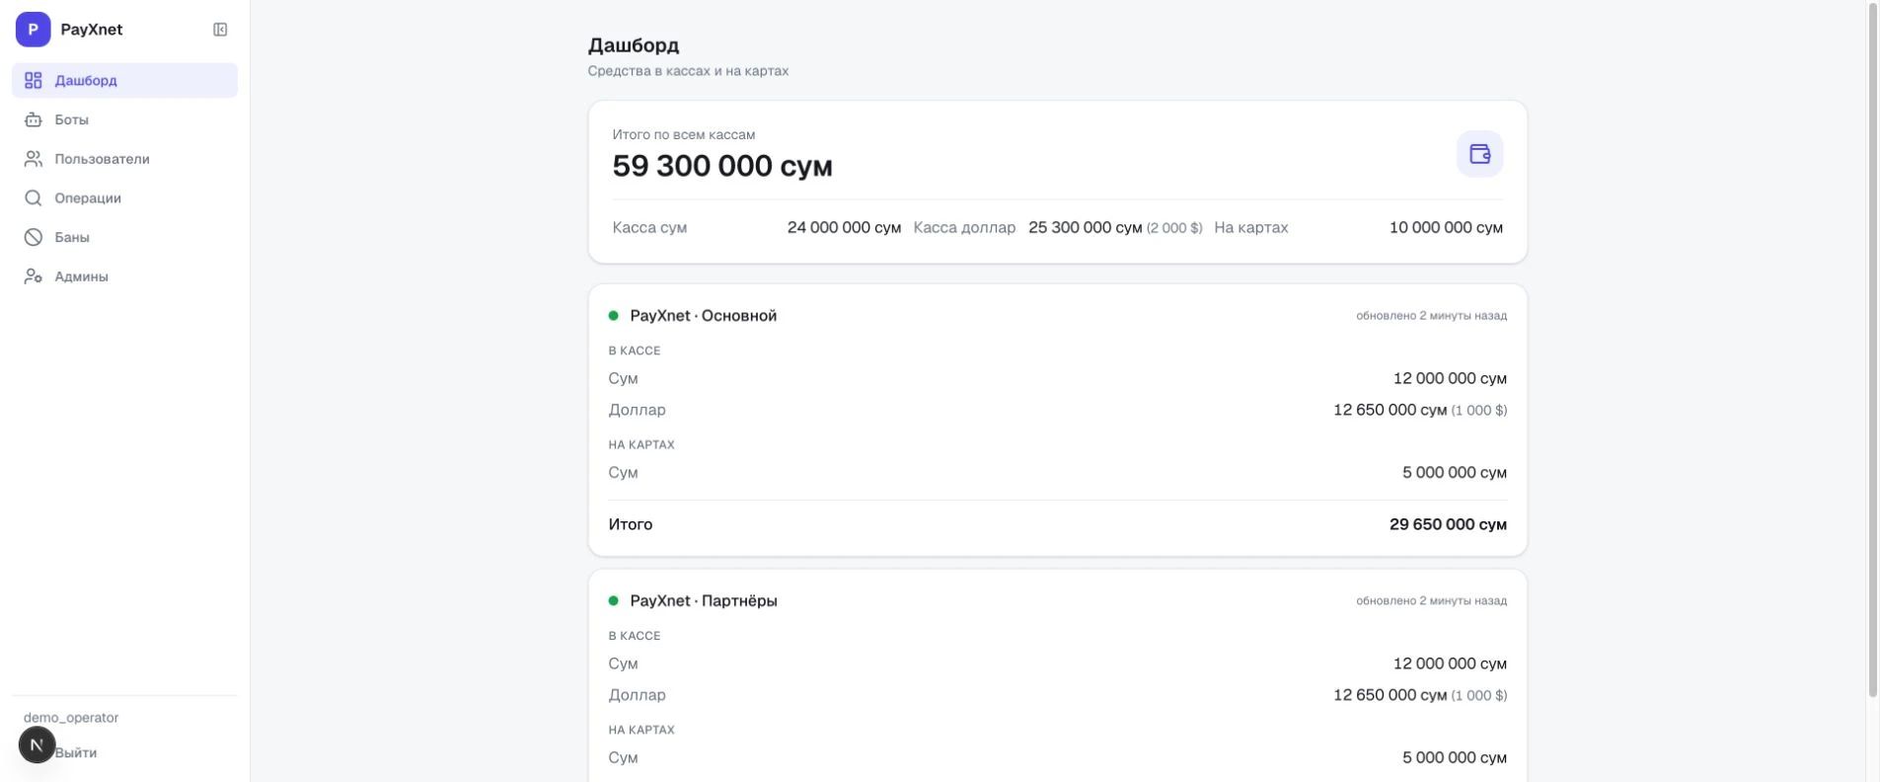Collapse the sidebar with the panel toggle icon
The height and width of the screenshot is (782, 1880).
tap(220, 30)
